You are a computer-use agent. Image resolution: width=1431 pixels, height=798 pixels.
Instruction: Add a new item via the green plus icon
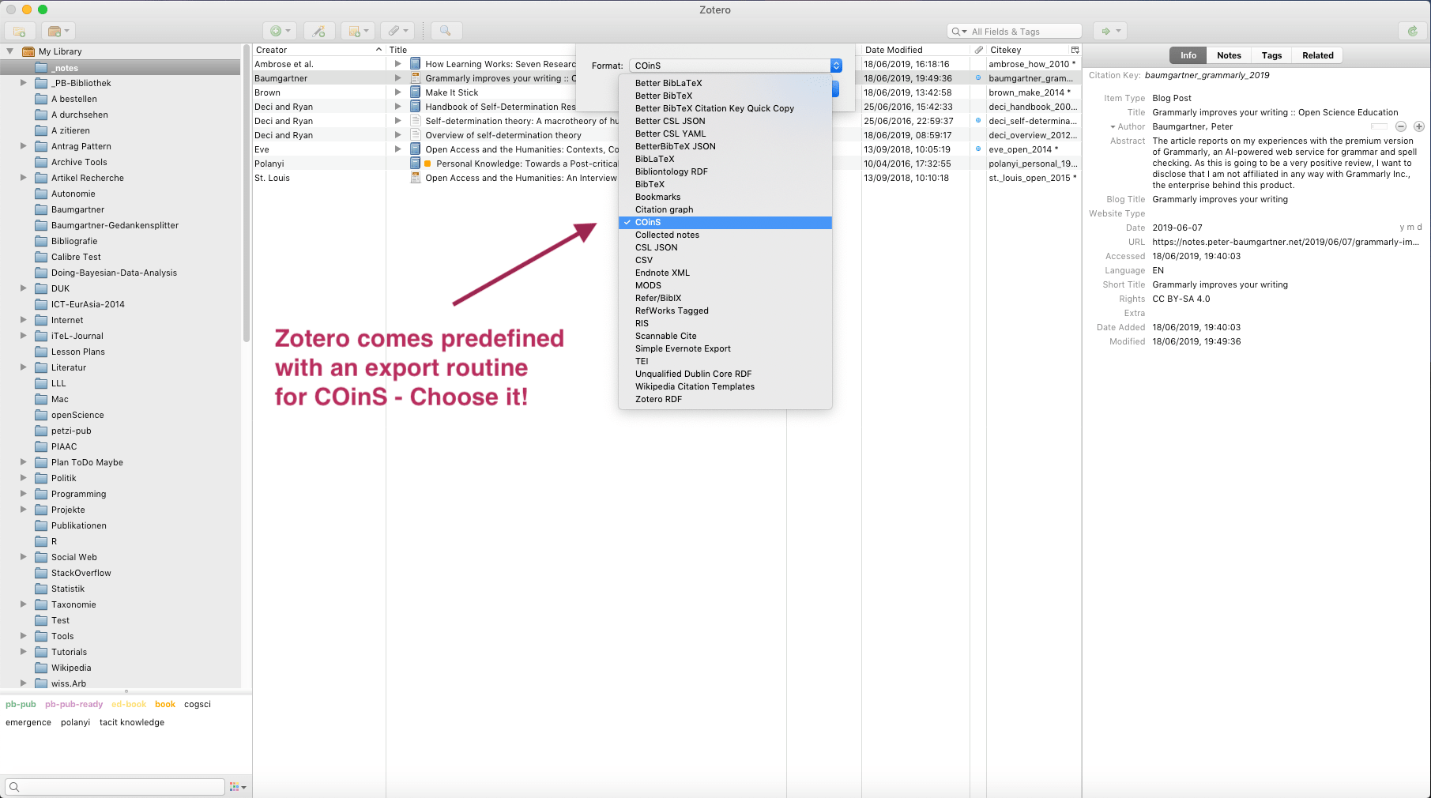276,31
